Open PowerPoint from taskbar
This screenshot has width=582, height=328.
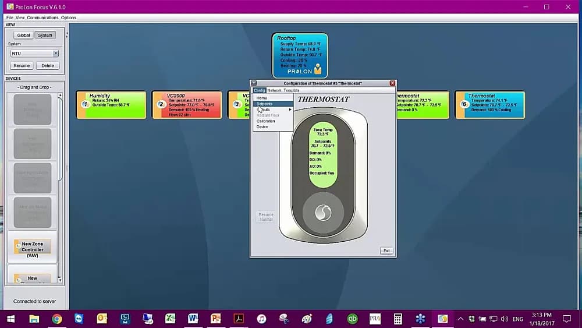coord(216,319)
